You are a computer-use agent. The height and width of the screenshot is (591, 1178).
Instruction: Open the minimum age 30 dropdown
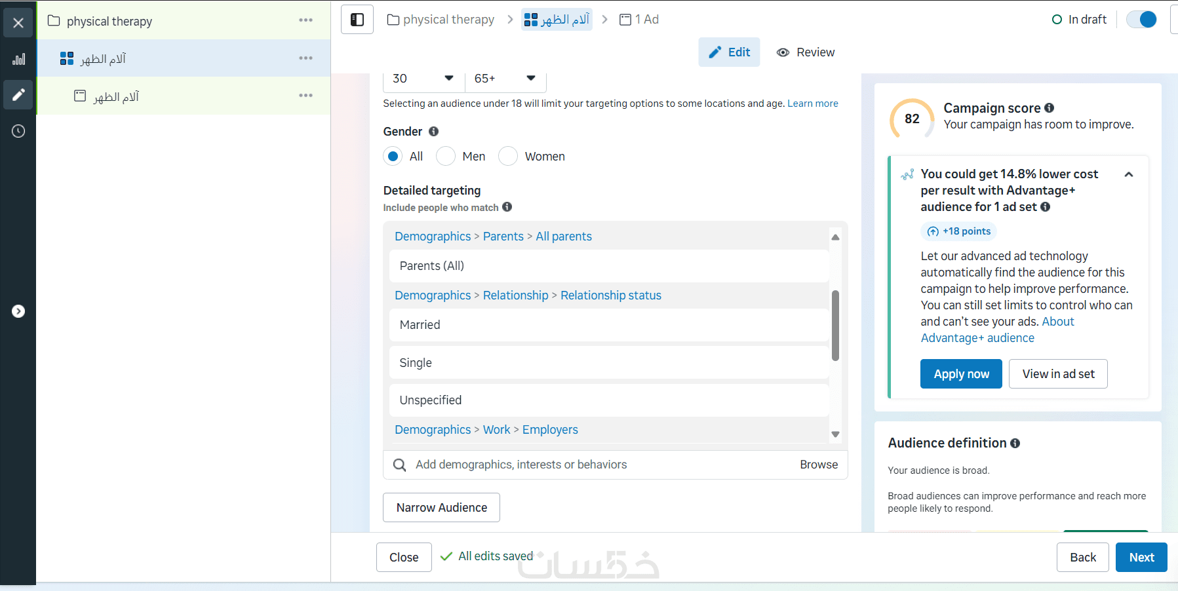423,79
